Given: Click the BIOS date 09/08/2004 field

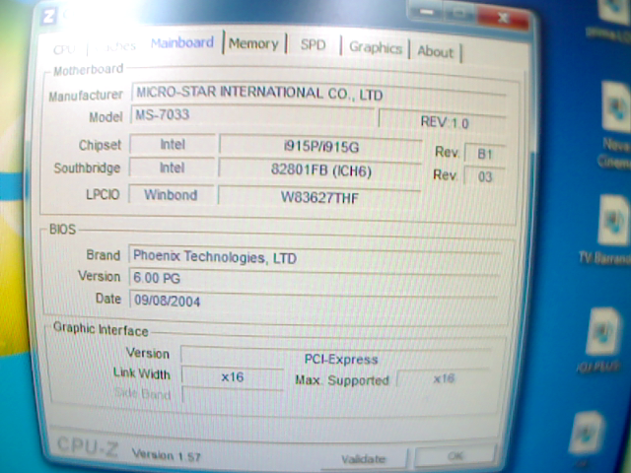Looking at the screenshot, I should click(314, 301).
